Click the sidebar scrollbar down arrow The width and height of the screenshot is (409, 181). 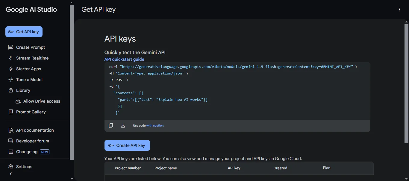pyautogui.click(x=72, y=179)
